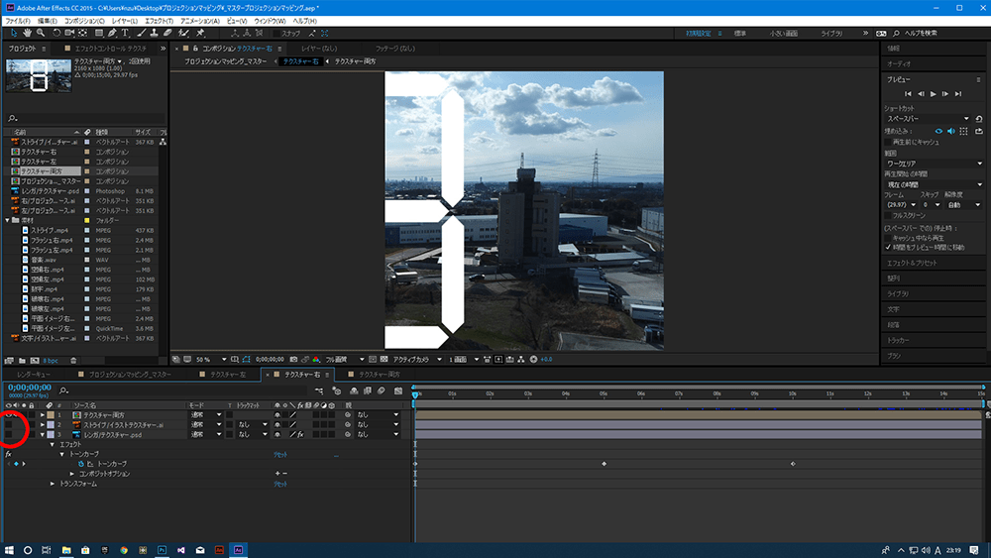Viewport: 991px width, 558px height.
Task: Open the 50% magnification dropdown
Action: [210, 359]
